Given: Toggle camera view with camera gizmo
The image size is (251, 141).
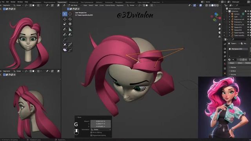Looking at the screenshot, I should click(x=220, y=33).
